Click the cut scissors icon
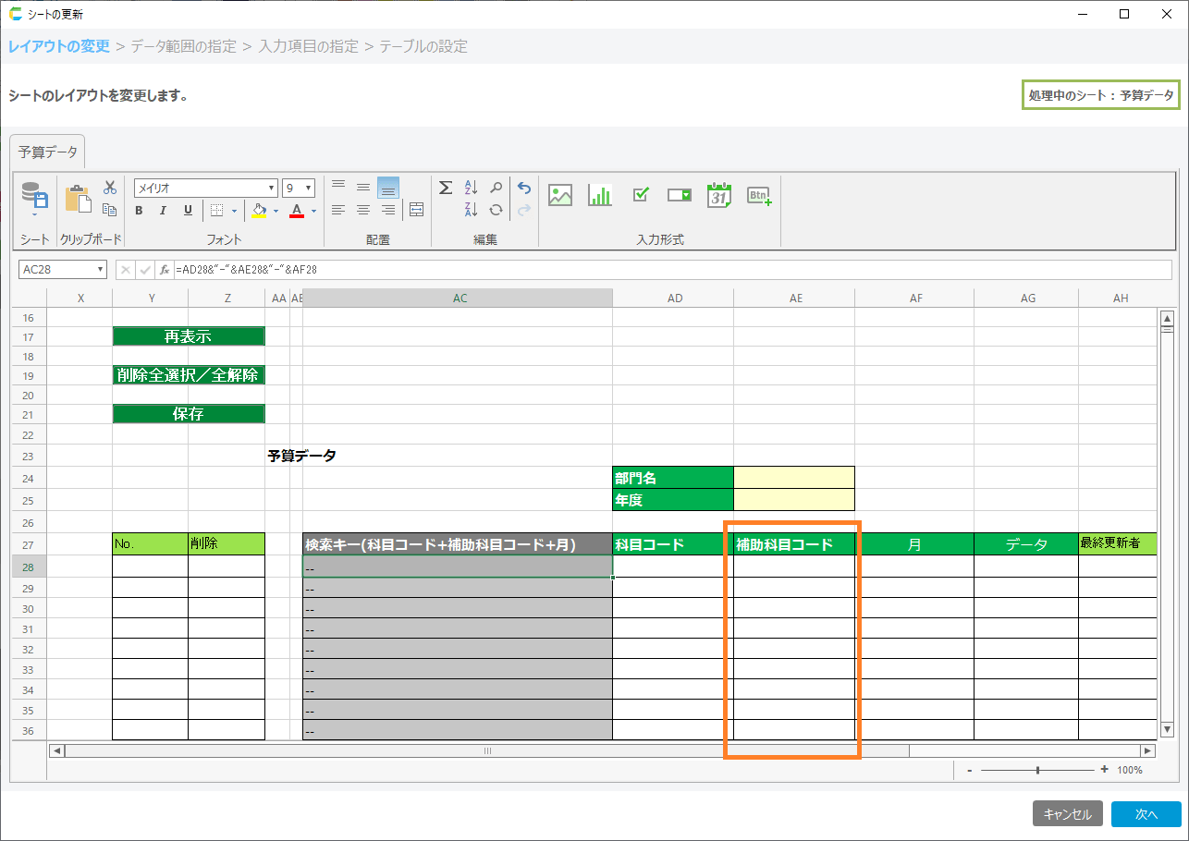This screenshot has height=841, width=1189. pyautogui.click(x=109, y=188)
